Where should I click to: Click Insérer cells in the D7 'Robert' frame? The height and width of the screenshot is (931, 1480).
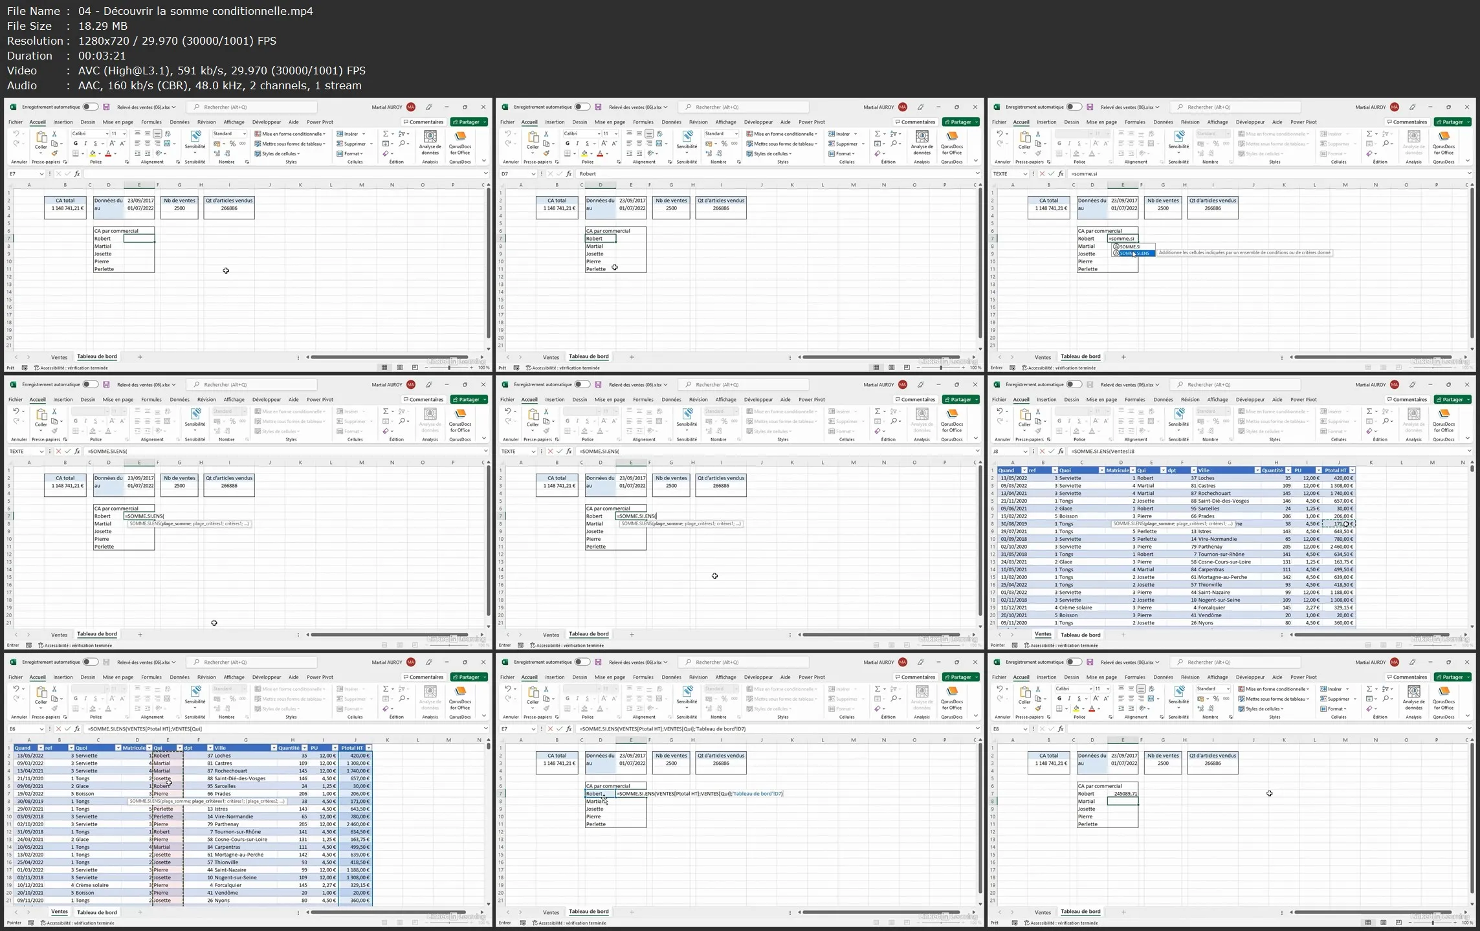(x=842, y=134)
